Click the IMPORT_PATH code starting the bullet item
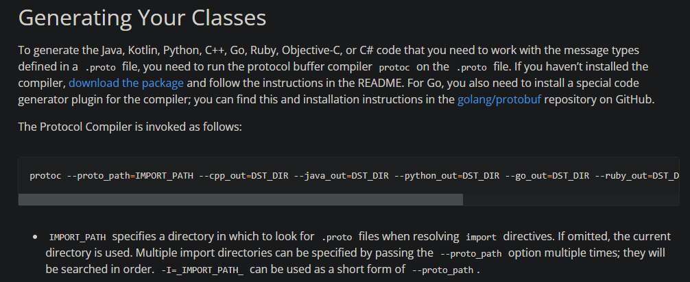Image resolution: width=690 pixels, height=282 pixels. pos(78,238)
